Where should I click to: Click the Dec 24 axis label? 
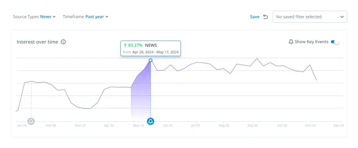[339, 125]
